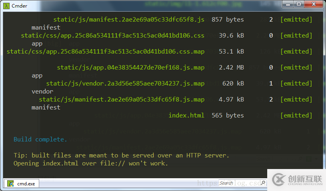Click the '620 kB' size value
The image size is (326, 191).
(233, 84)
